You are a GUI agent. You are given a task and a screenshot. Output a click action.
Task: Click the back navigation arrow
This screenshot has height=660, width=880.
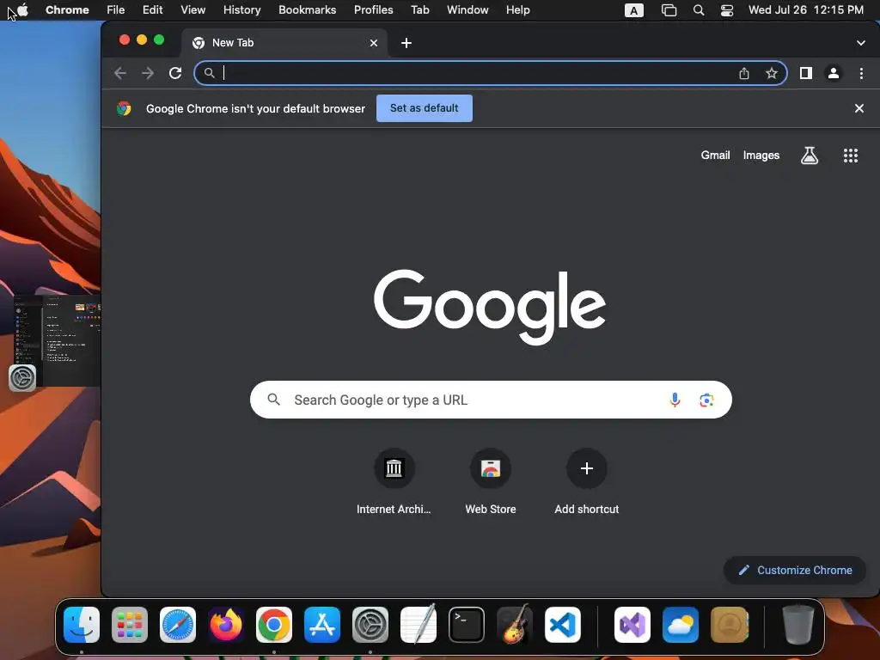120,73
